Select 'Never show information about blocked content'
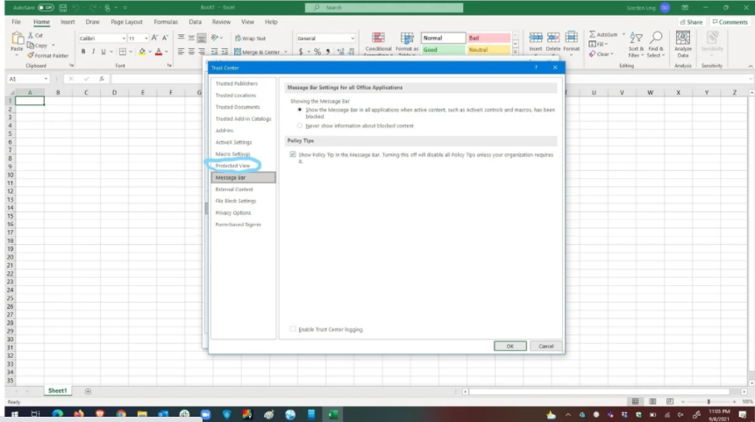 (x=301, y=125)
